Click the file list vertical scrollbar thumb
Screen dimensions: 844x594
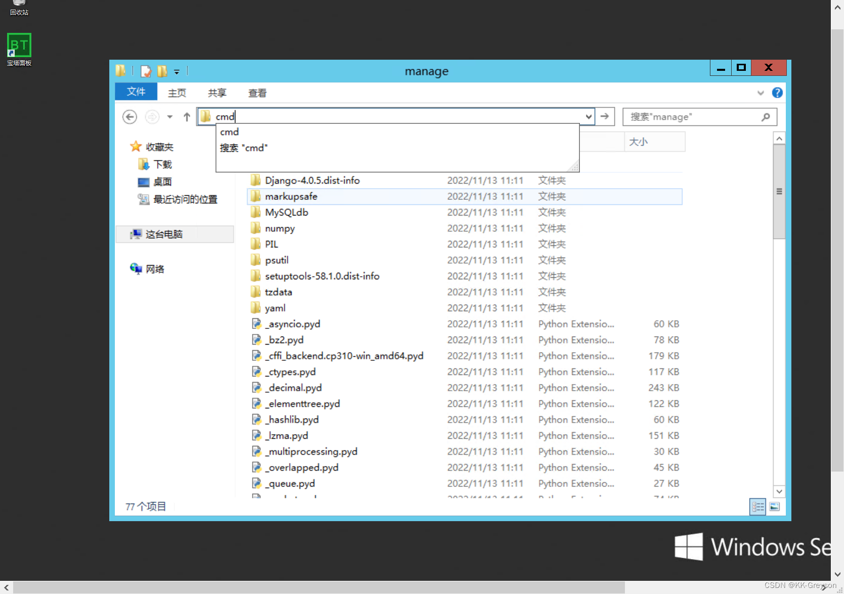tap(779, 192)
